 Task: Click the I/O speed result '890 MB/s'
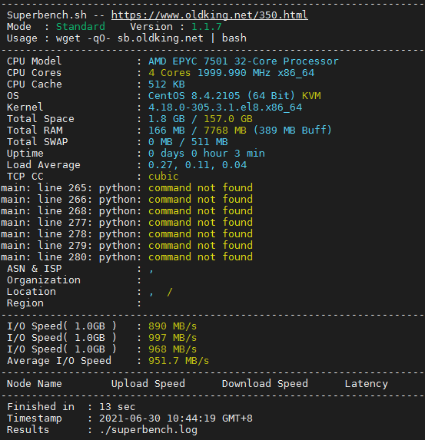172,326
